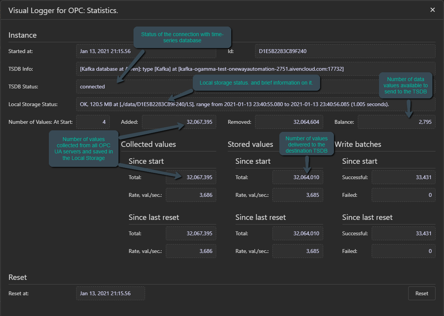The image size is (444, 316).
Task: Click the Reset button
Action: [421, 293]
